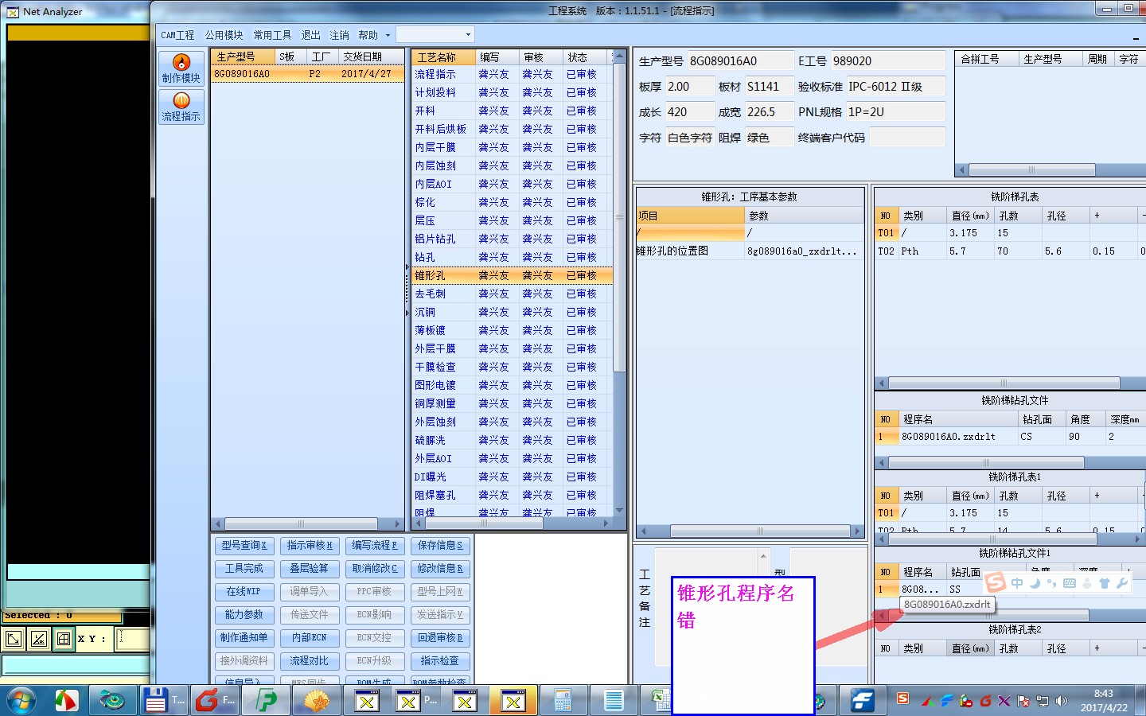Click the 终端客户代码 input field
Image resolution: width=1146 pixels, height=716 pixels.
[906, 138]
